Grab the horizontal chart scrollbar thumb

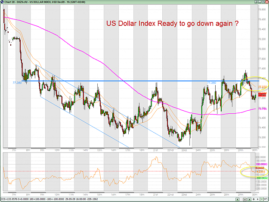[245, 199]
